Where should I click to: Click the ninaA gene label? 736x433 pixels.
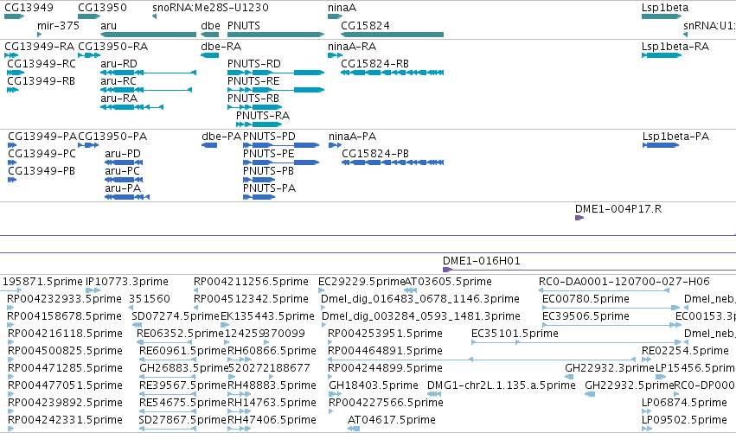pyautogui.click(x=342, y=8)
